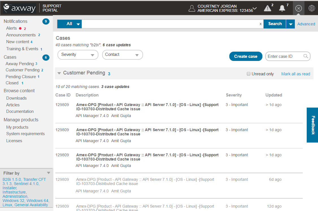Click the notification bell icon
Screen dimensions: 318x211
pos(282,8)
